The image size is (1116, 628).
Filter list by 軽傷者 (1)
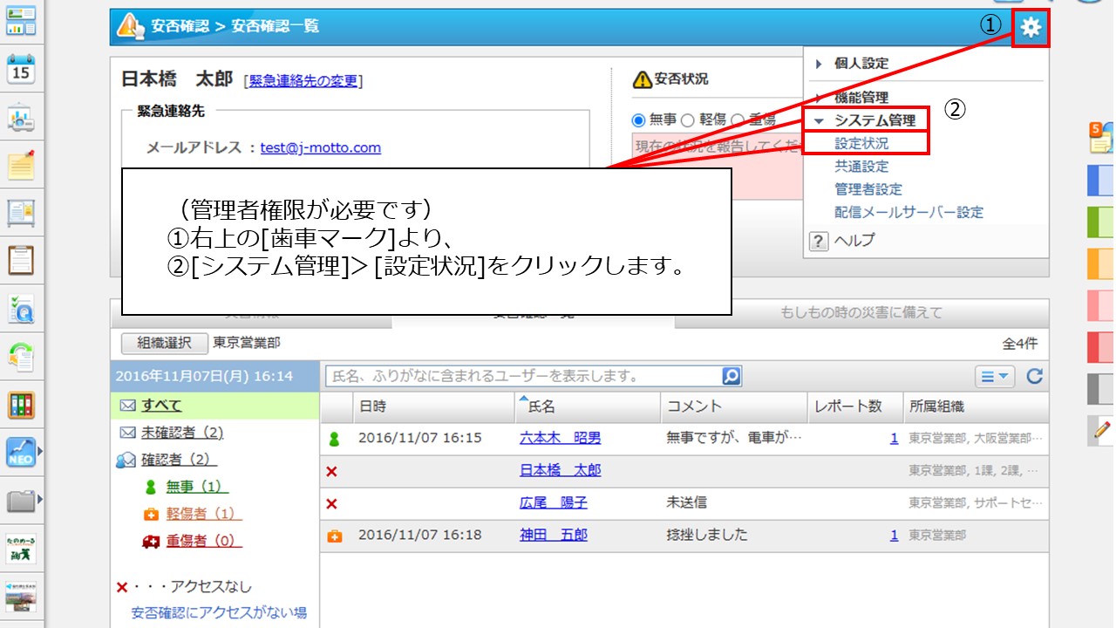click(x=204, y=514)
